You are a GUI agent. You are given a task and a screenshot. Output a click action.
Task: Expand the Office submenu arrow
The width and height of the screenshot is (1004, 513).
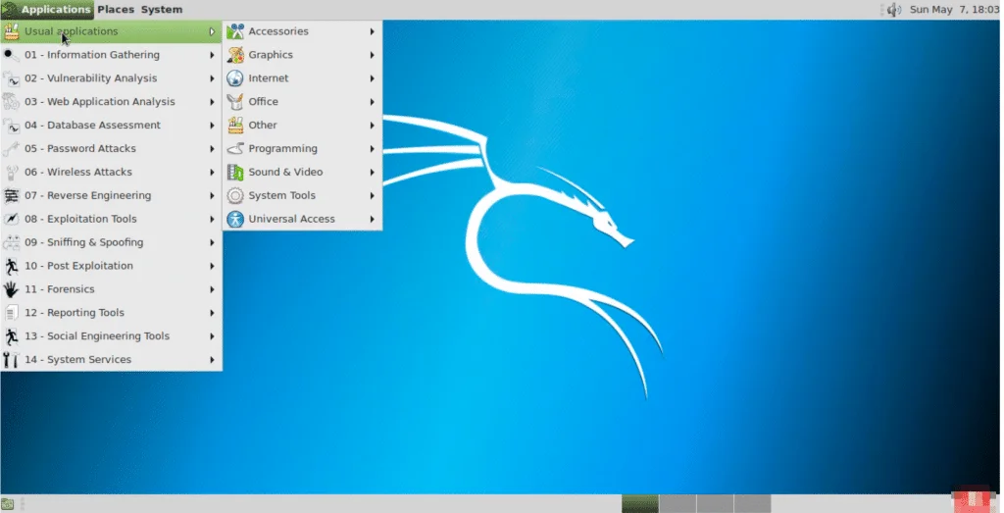tap(372, 102)
